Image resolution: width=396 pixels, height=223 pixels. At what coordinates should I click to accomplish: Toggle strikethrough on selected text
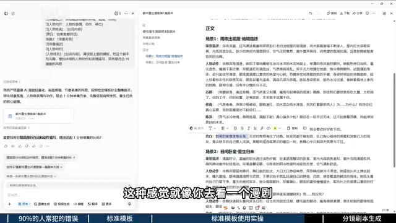pos(242,128)
